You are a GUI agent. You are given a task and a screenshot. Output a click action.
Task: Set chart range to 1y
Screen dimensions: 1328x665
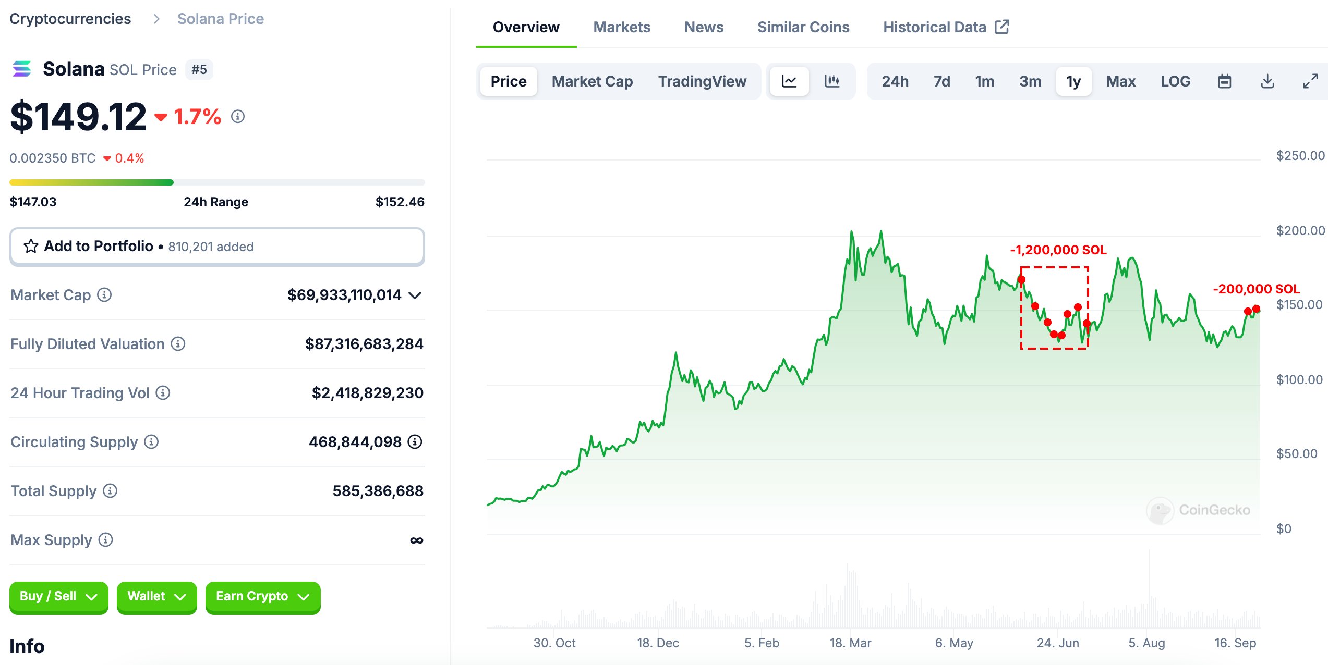tap(1073, 81)
